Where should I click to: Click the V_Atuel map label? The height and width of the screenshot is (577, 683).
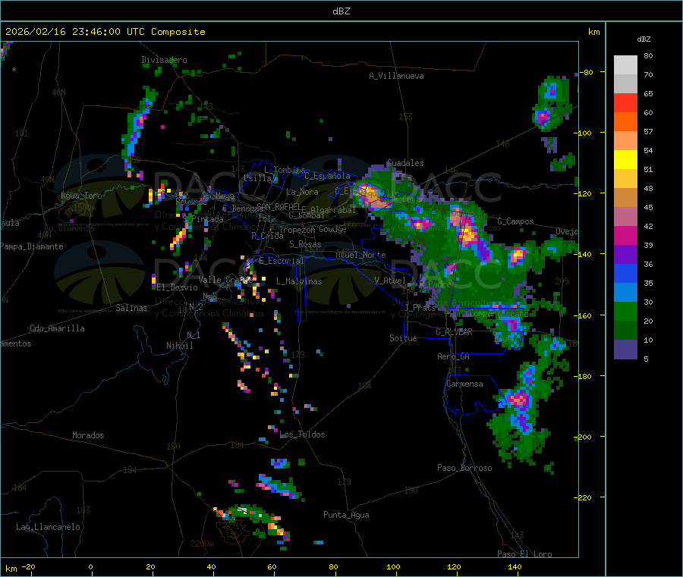click(x=390, y=281)
